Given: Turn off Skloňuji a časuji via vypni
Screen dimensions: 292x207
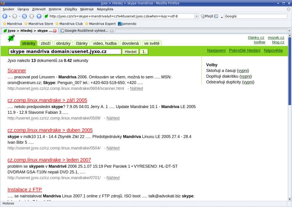Looking at the screenshot, I should tap(243, 71).
